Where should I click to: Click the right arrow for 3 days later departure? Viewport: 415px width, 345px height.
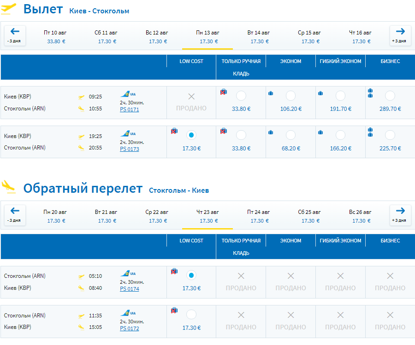click(x=400, y=35)
